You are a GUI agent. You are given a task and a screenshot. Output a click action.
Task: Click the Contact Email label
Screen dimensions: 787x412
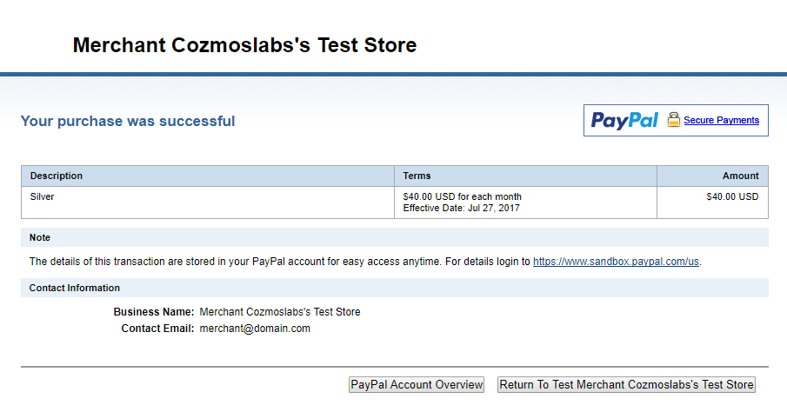[x=157, y=329]
